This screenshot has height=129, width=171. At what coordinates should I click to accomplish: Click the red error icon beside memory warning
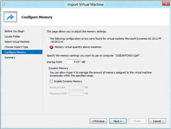point(51,47)
